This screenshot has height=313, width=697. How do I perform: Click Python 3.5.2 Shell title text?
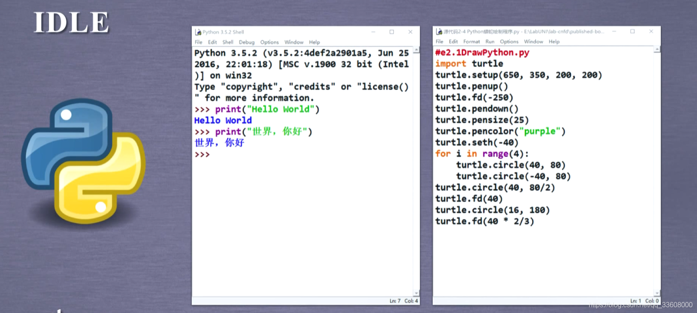coord(223,32)
